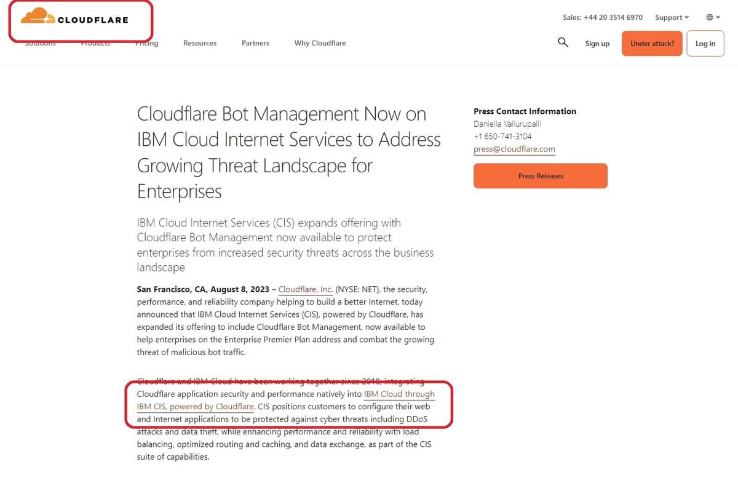
Task: Click the Sign up link
Action: coord(597,44)
